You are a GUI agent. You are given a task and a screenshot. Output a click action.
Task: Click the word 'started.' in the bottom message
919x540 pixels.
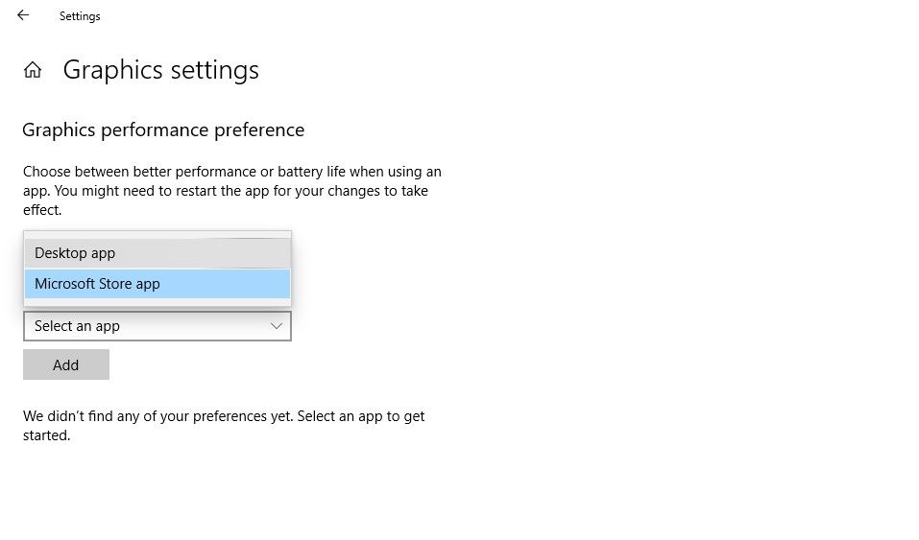pyautogui.click(x=46, y=435)
